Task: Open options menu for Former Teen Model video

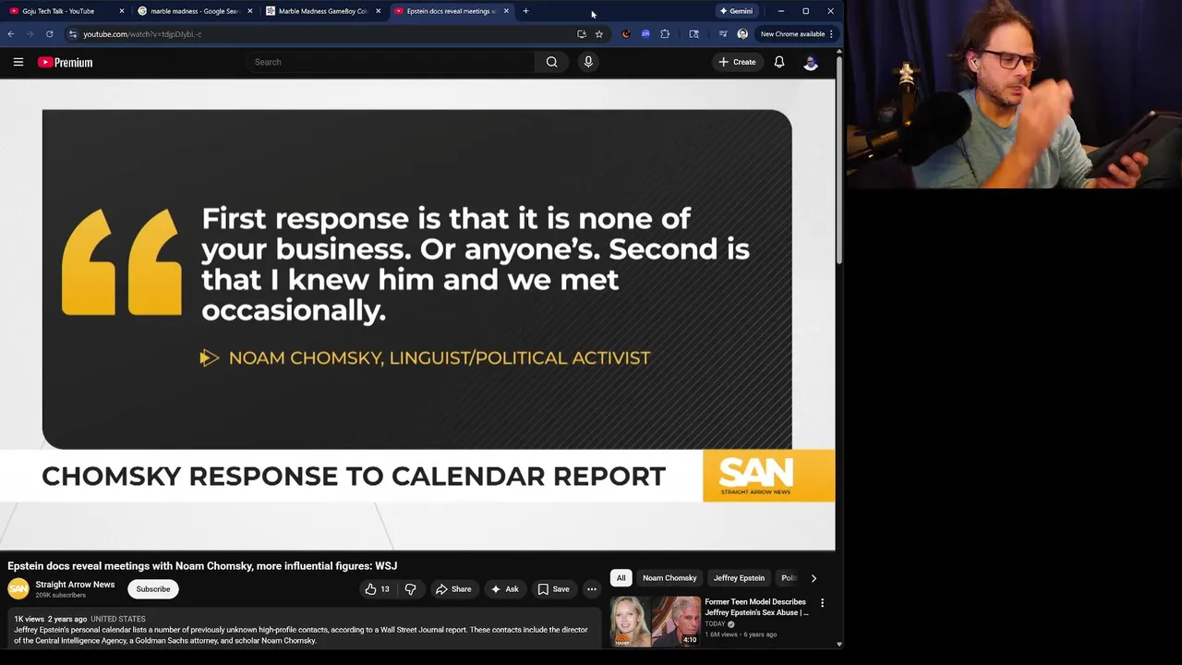Action: tap(822, 603)
